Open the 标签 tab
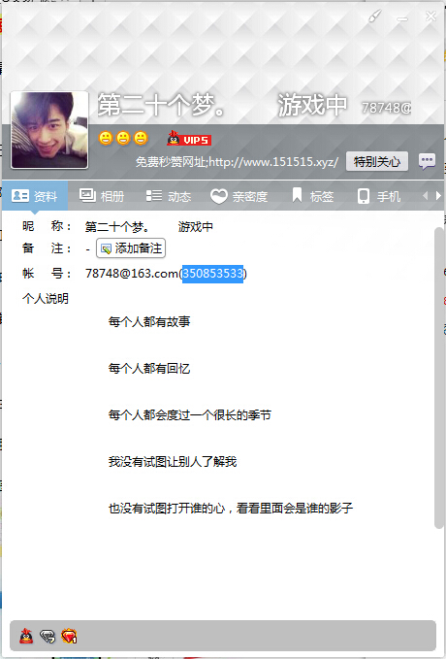This screenshot has width=446, height=659. pyautogui.click(x=313, y=196)
